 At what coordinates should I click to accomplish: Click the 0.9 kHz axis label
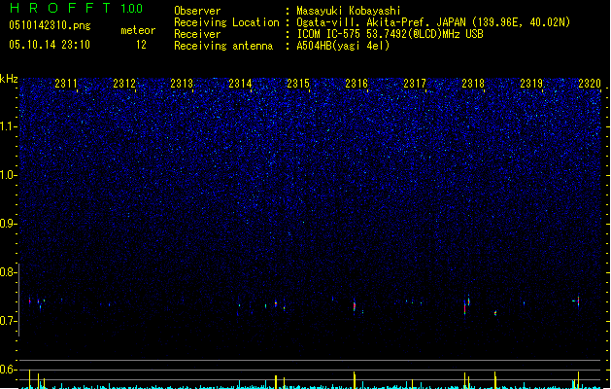pos(8,224)
